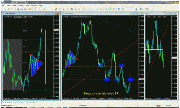Image resolution: width=180 pixels, height=108 pixels.
Task: Open the Market Watch panel icon
Action: tap(5, 9)
